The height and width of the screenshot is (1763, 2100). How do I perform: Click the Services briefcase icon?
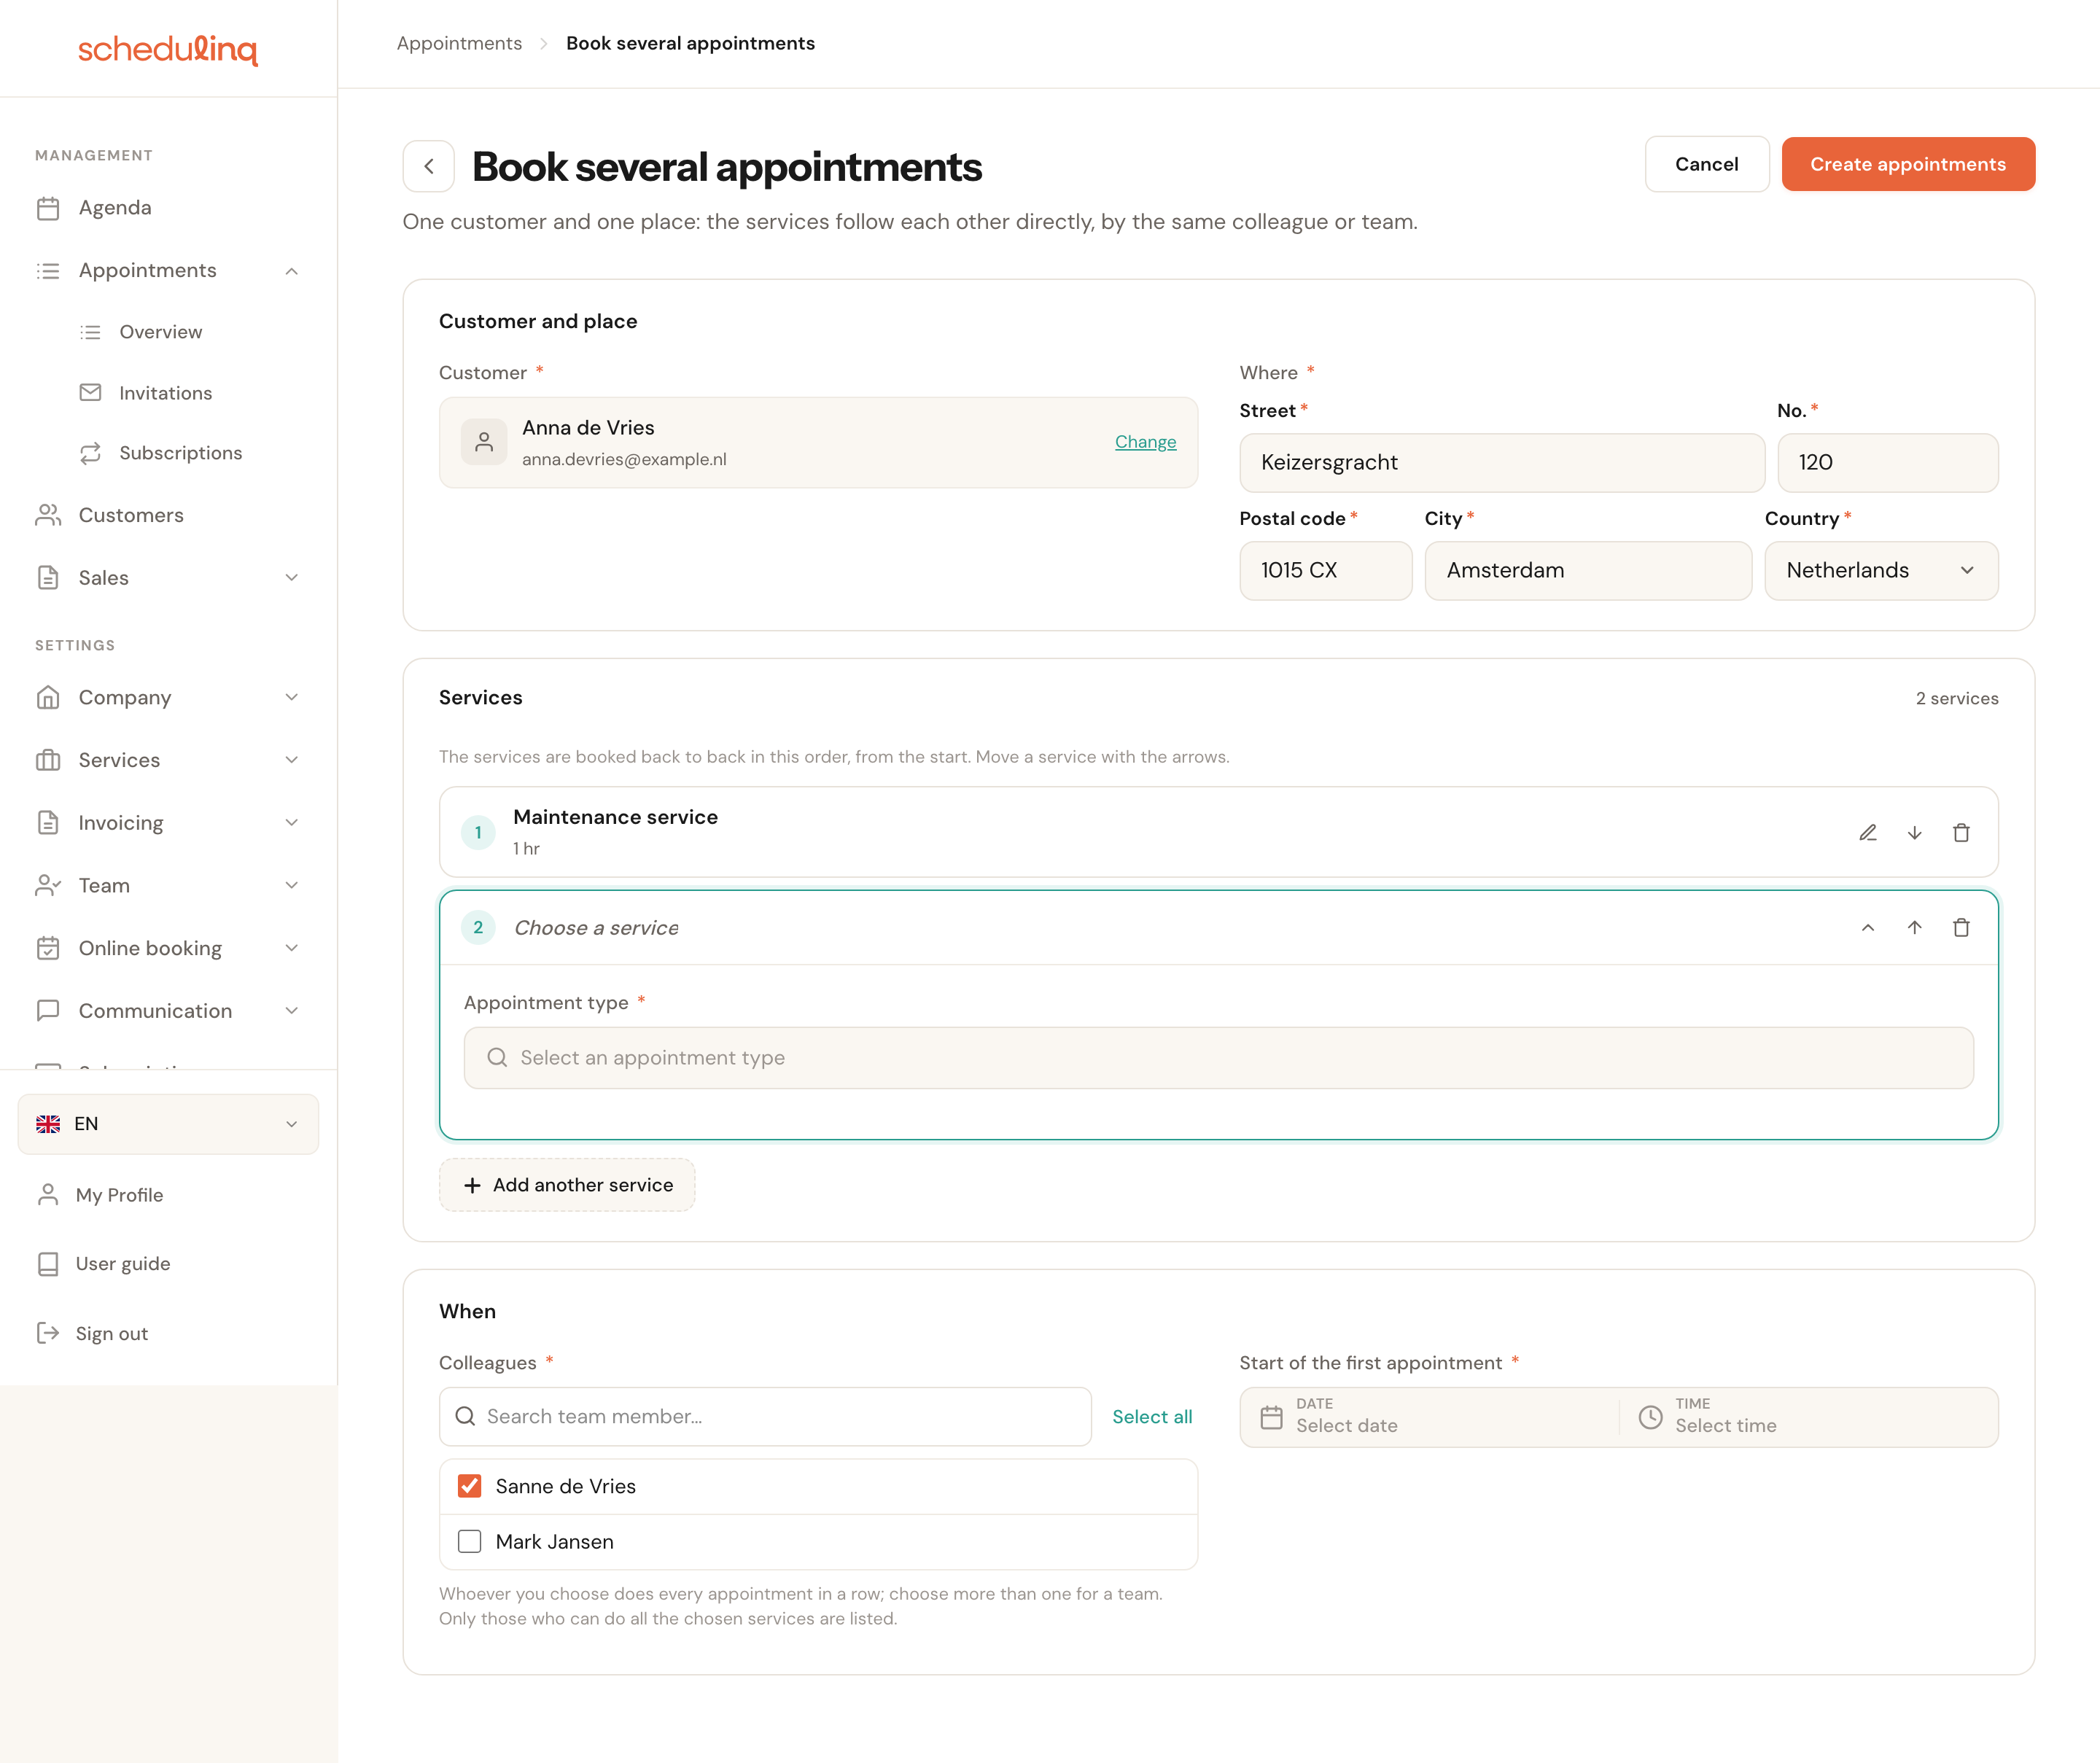(48, 760)
